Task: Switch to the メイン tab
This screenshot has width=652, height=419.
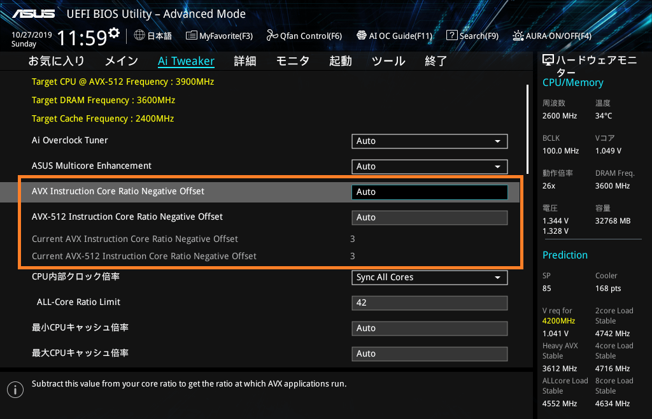Action: pyautogui.click(x=121, y=61)
